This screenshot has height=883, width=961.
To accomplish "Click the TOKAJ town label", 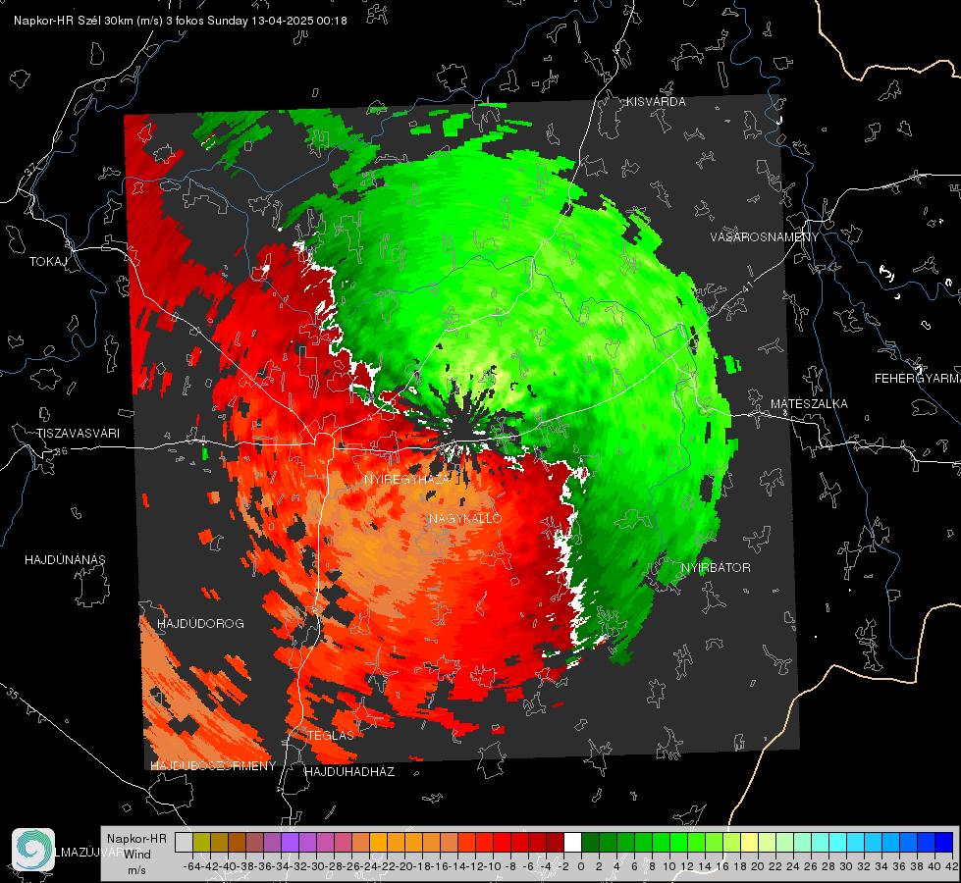I will 48,262.
